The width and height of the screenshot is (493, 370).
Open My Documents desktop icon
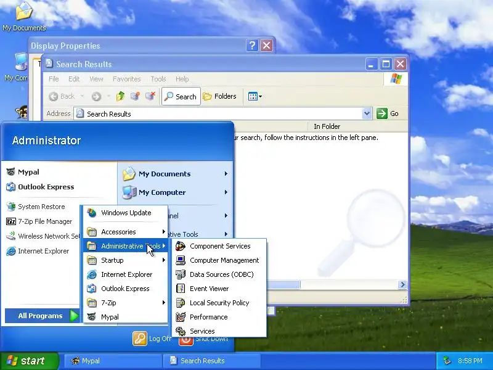pos(24,16)
